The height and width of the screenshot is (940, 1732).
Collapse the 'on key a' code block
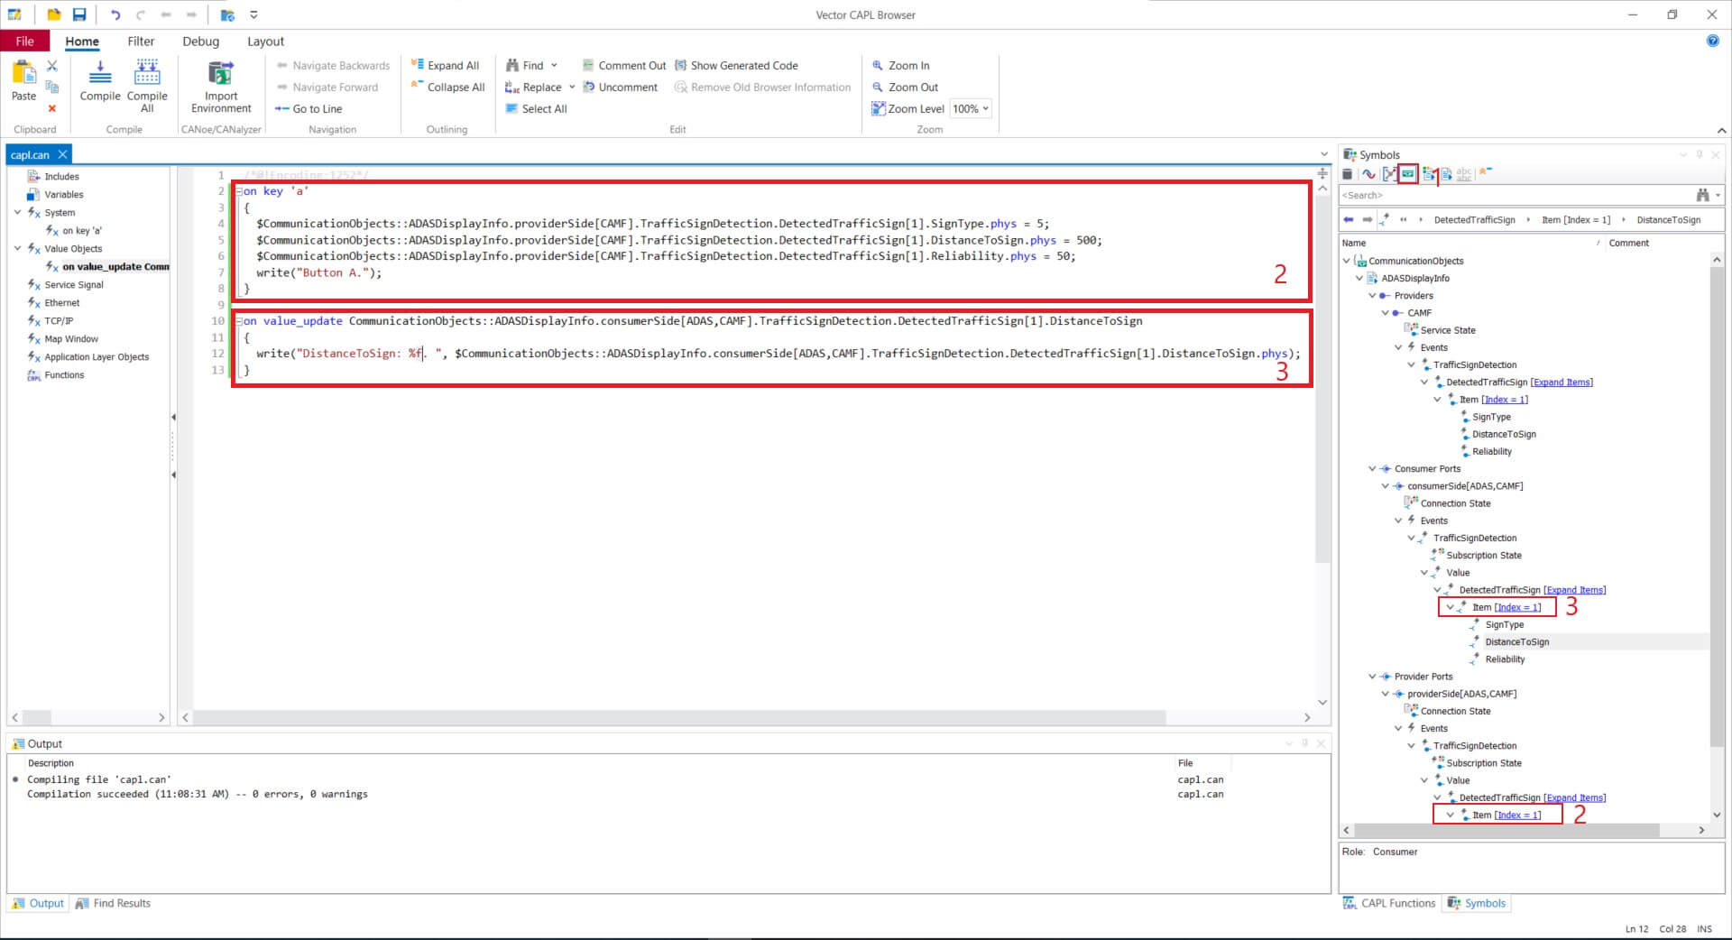tap(239, 191)
